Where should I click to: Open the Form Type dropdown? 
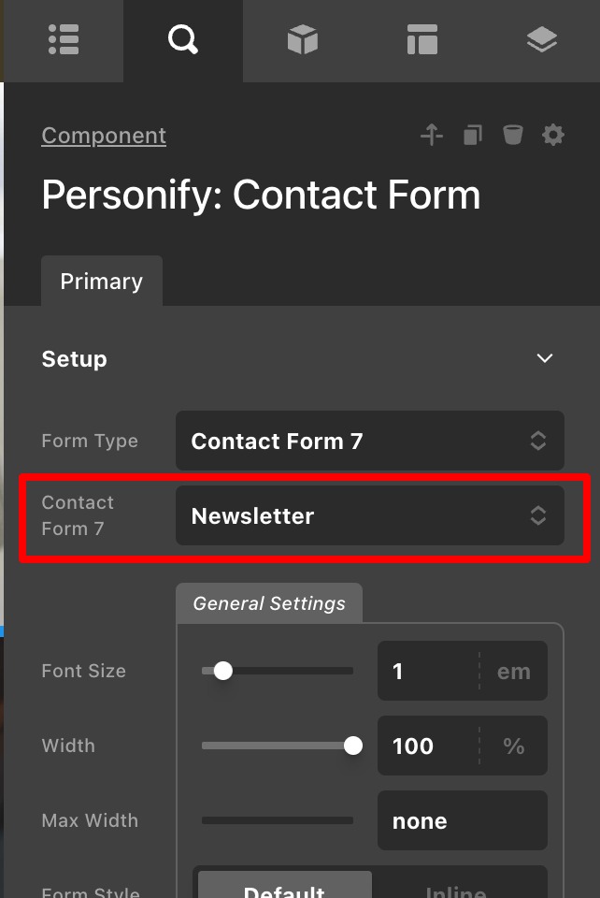coord(370,441)
